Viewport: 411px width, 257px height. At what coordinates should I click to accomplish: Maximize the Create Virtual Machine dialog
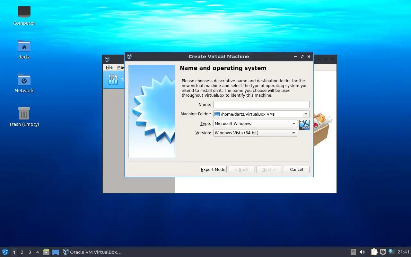(302, 57)
